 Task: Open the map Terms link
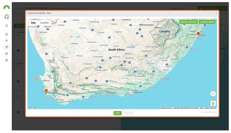point(202,108)
